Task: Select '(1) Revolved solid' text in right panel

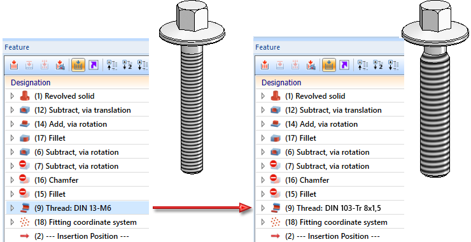Action: click(x=315, y=96)
